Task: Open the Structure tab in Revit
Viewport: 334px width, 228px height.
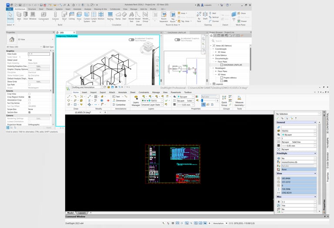Action: (x=32, y=9)
